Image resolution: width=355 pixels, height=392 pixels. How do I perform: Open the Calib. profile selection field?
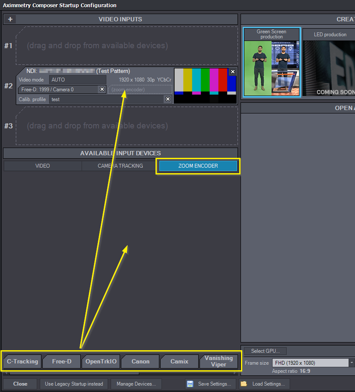coord(107,99)
